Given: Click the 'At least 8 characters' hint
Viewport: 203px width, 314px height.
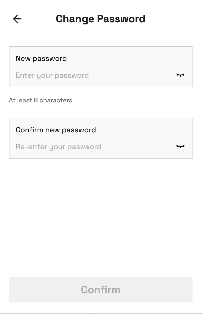Looking at the screenshot, I should pos(40,100).
